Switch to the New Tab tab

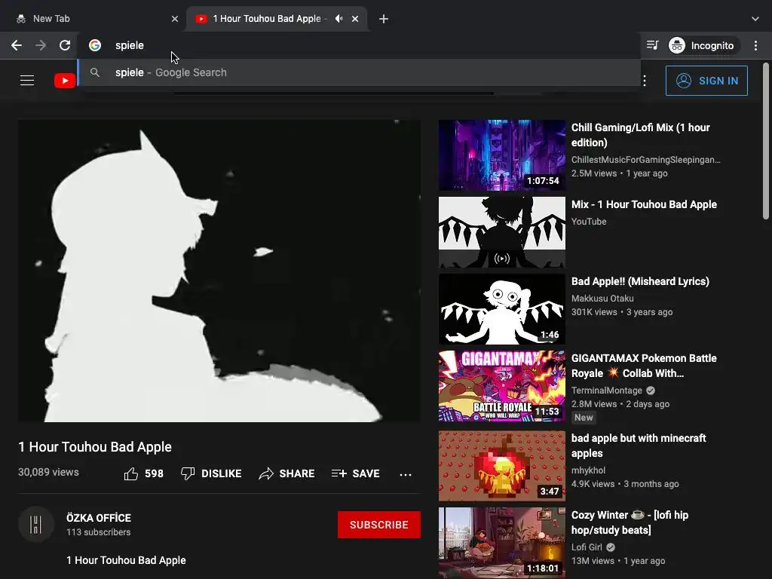pyautogui.click(x=93, y=19)
